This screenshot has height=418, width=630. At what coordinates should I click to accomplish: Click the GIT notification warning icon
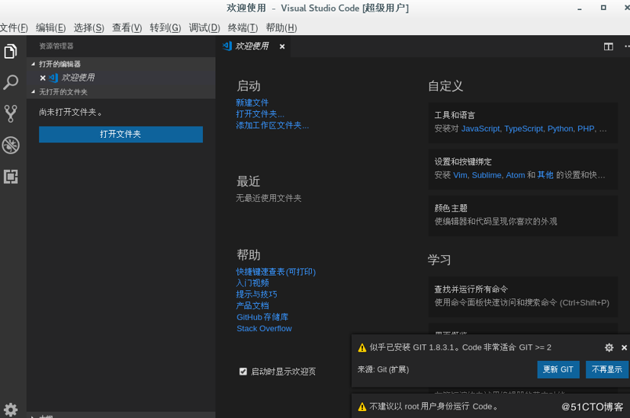pyautogui.click(x=362, y=347)
